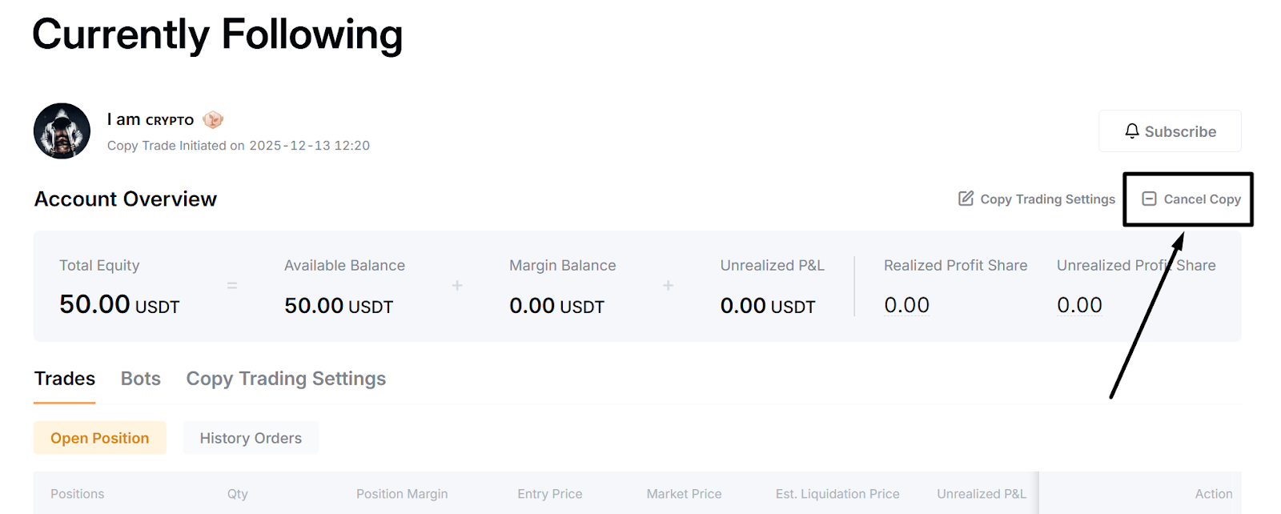Click the underlined Unrealized Profit Share value
Viewport: 1281px width, 514px height.
pyautogui.click(x=1078, y=304)
